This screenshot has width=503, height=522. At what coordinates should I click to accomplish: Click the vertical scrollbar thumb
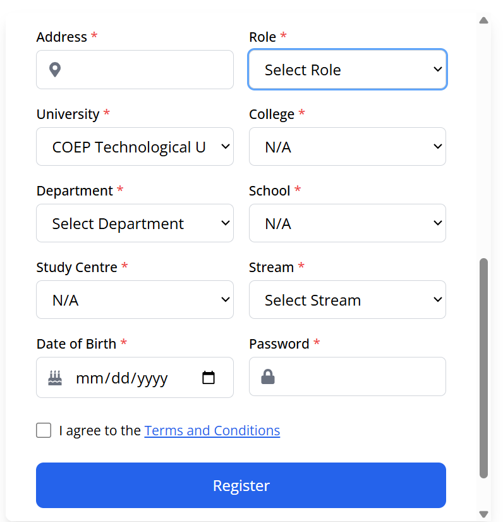pyautogui.click(x=484, y=367)
